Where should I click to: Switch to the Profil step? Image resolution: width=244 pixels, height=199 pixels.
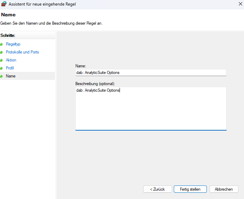point(10,68)
